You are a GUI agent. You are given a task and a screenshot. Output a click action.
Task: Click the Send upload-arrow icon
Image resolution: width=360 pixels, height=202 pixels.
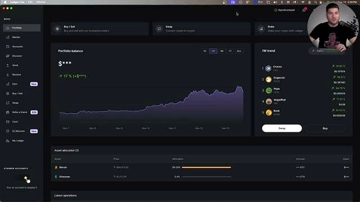click(x=7, y=65)
